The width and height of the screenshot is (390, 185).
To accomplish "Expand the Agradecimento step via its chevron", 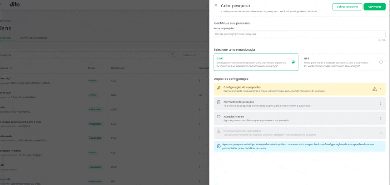I will coord(381,118).
